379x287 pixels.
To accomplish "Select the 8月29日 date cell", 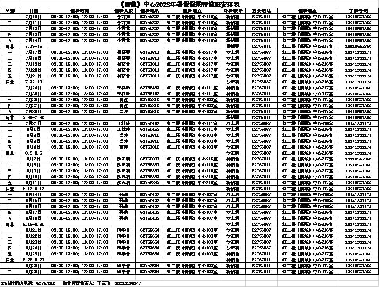I will [34, 272].
